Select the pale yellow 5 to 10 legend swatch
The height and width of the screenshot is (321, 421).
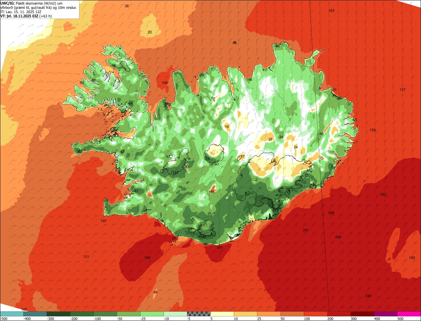[222, 314]
